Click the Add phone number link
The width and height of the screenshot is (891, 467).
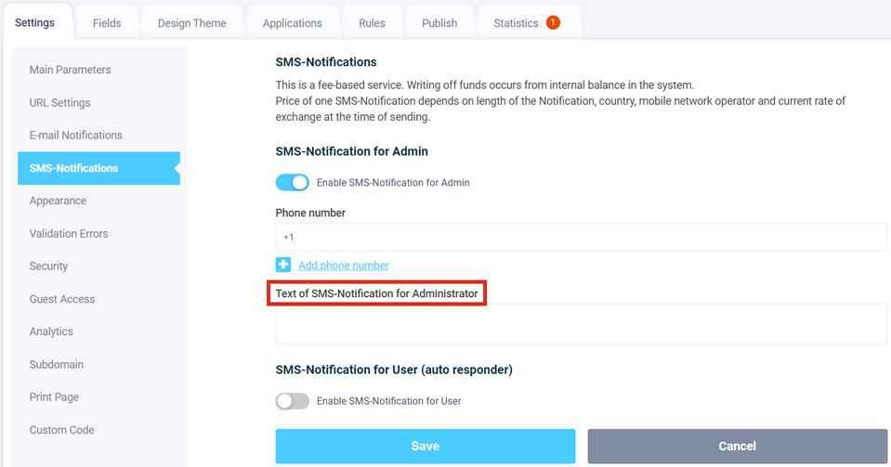[344, 266]
